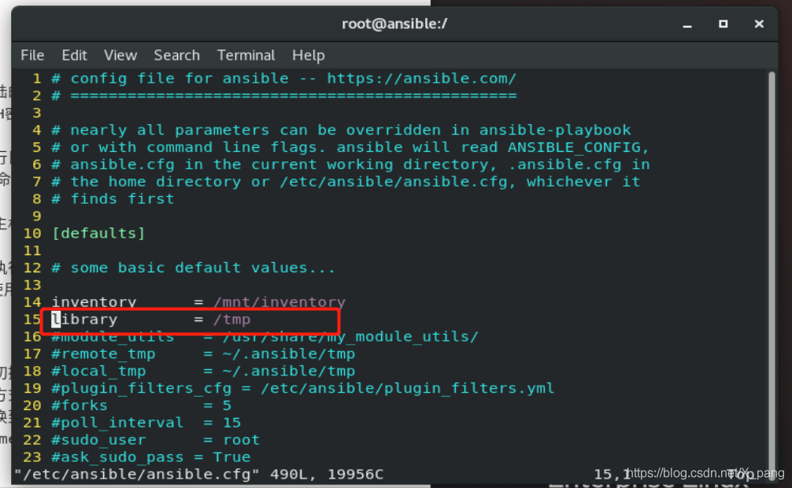The width and height of the screenshot is (792, 488).
Task: Minimize the root@ansible terminal window
Action: click(687, 24)
